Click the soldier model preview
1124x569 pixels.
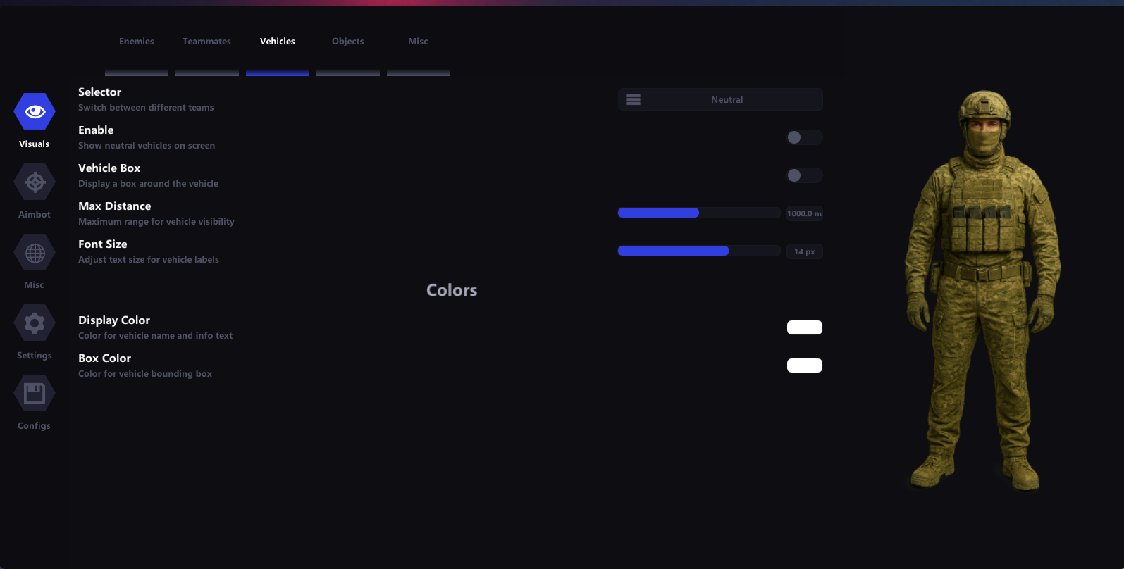click(982, 289)
